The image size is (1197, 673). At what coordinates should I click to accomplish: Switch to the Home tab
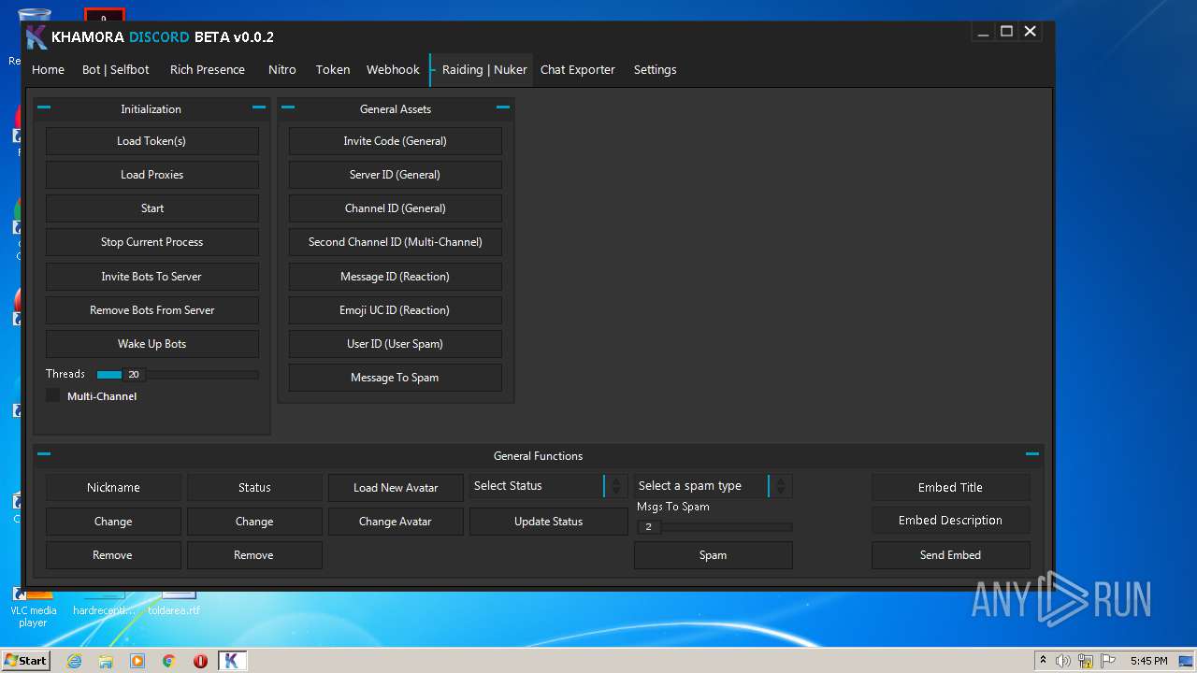click(x=48, y=70)
